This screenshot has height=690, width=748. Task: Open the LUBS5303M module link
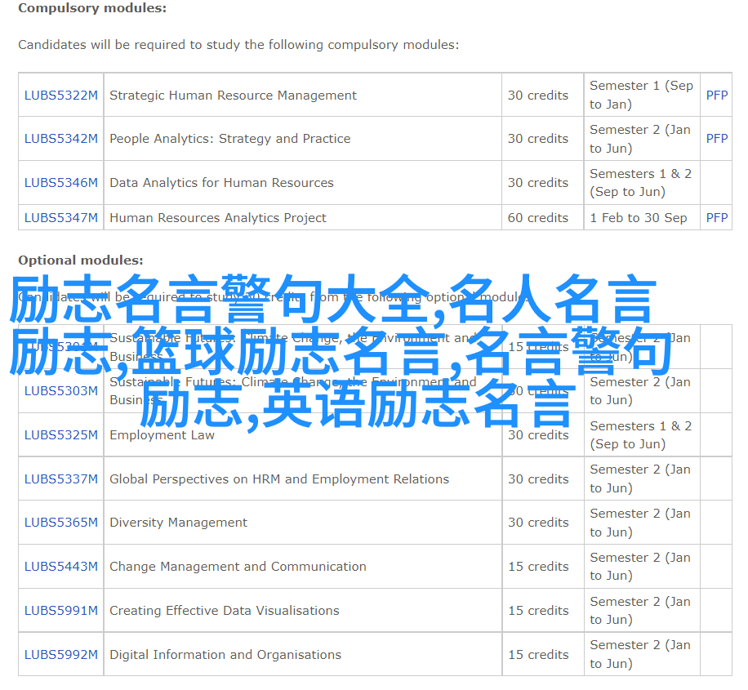point(60,391)
